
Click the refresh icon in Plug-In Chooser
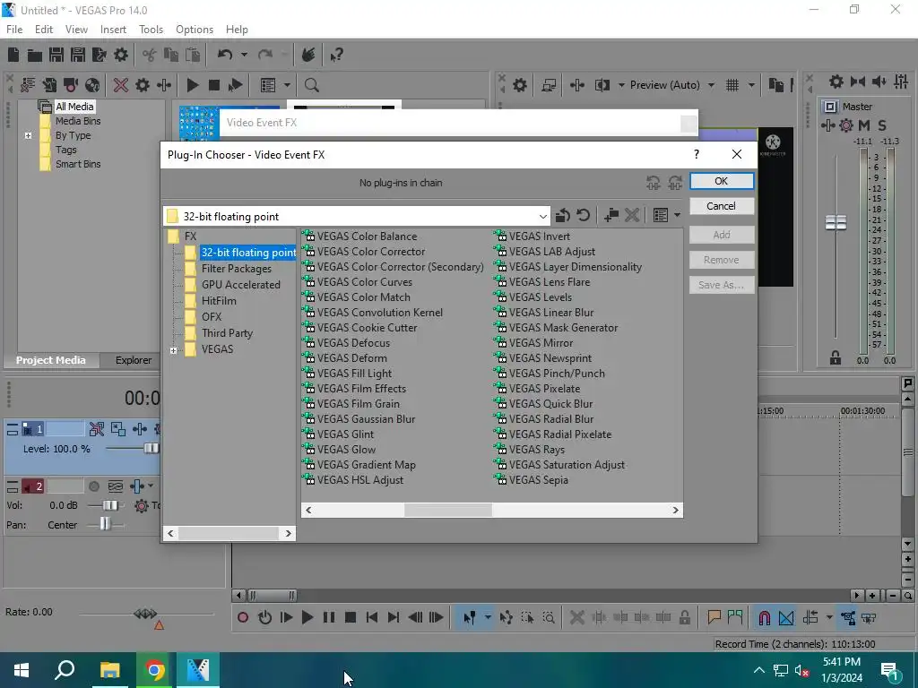(x=583, y=215)
